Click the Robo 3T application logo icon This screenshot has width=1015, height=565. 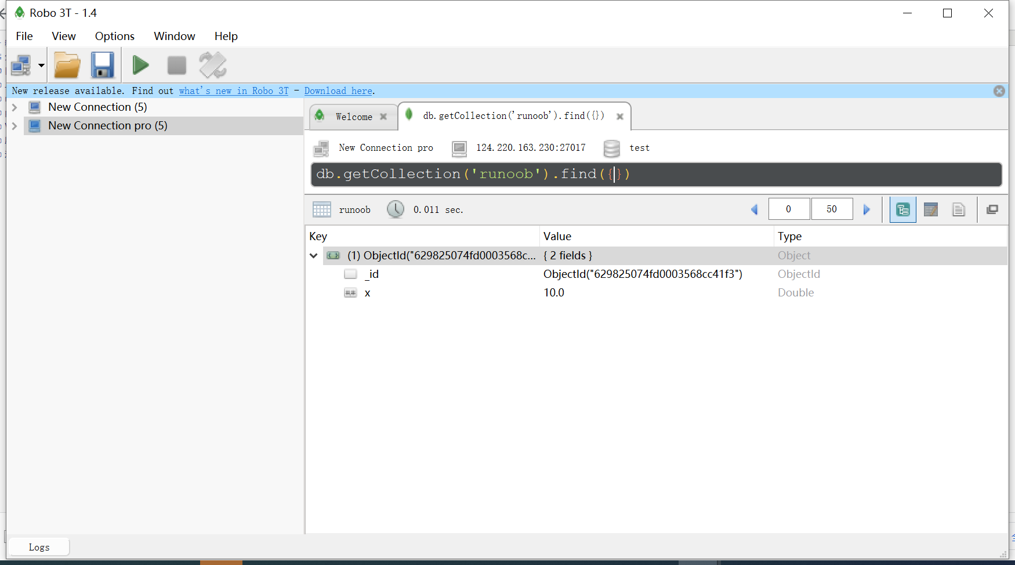pyautogui.click(x=20, y=13)
